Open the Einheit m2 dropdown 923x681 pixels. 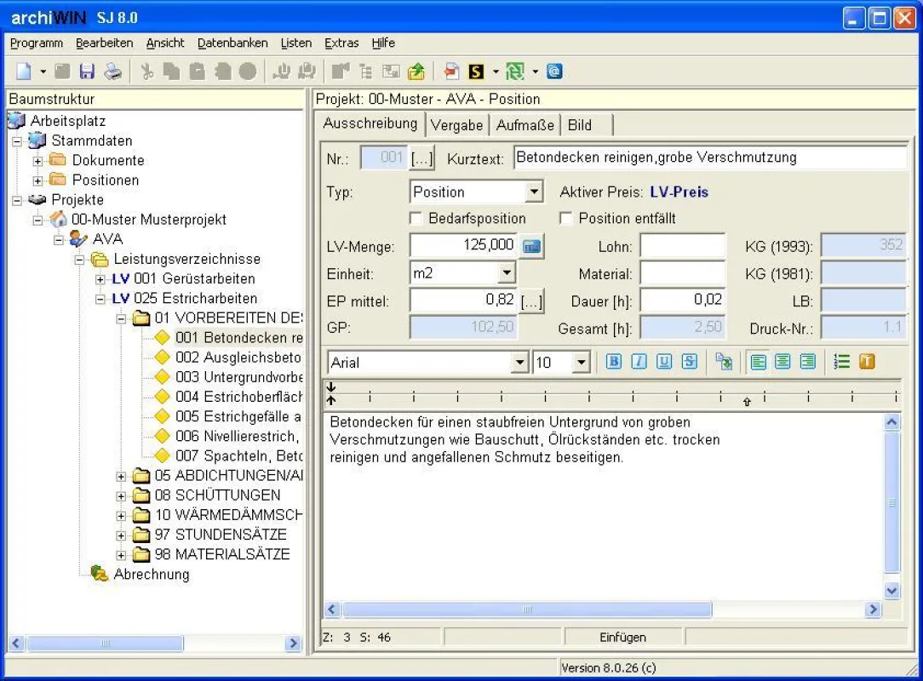507,273
